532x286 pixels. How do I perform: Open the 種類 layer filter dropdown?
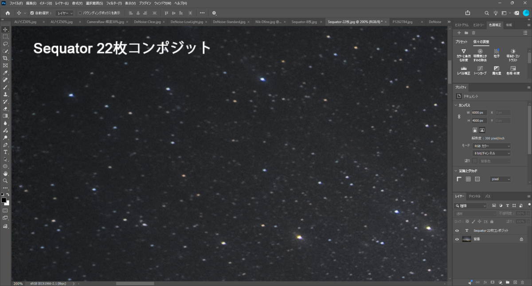pyautogui.click(x=470, y=206)
